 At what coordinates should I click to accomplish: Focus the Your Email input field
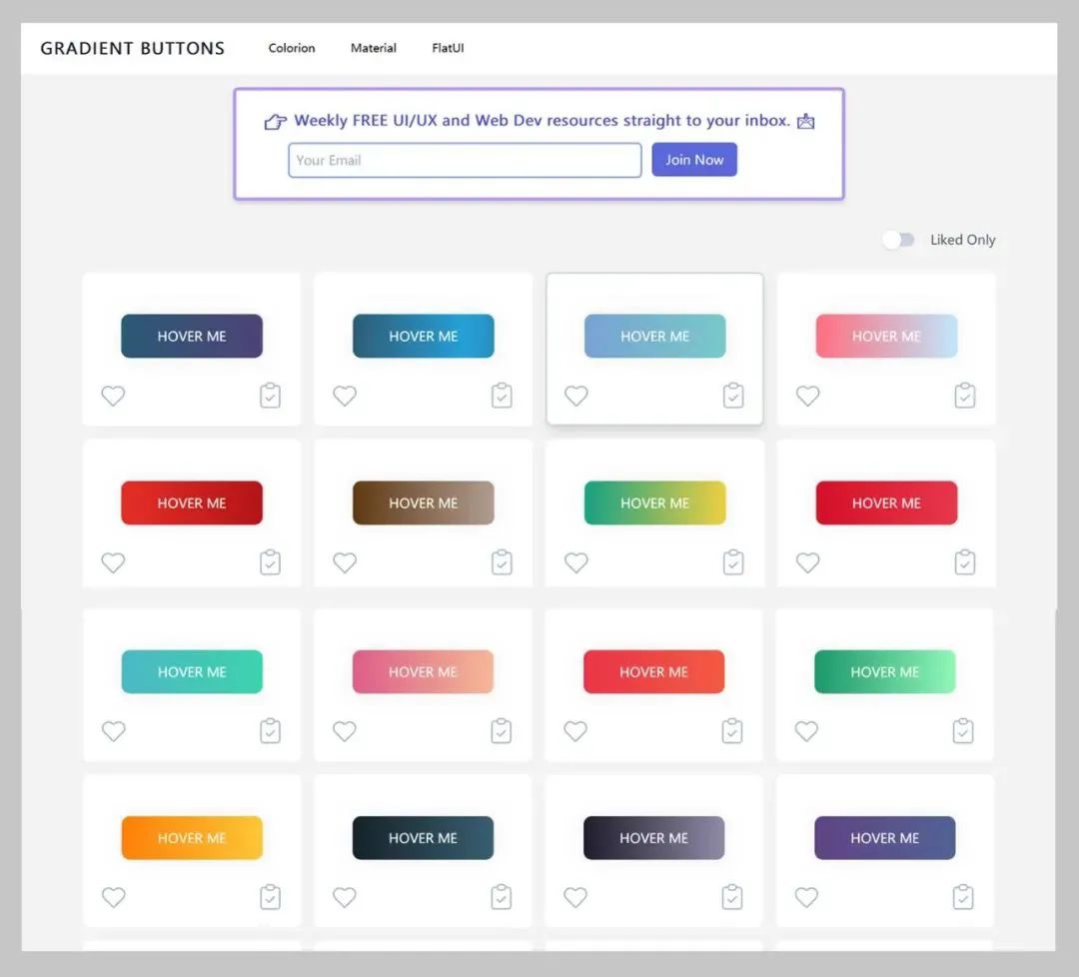[x=466, y=160]
